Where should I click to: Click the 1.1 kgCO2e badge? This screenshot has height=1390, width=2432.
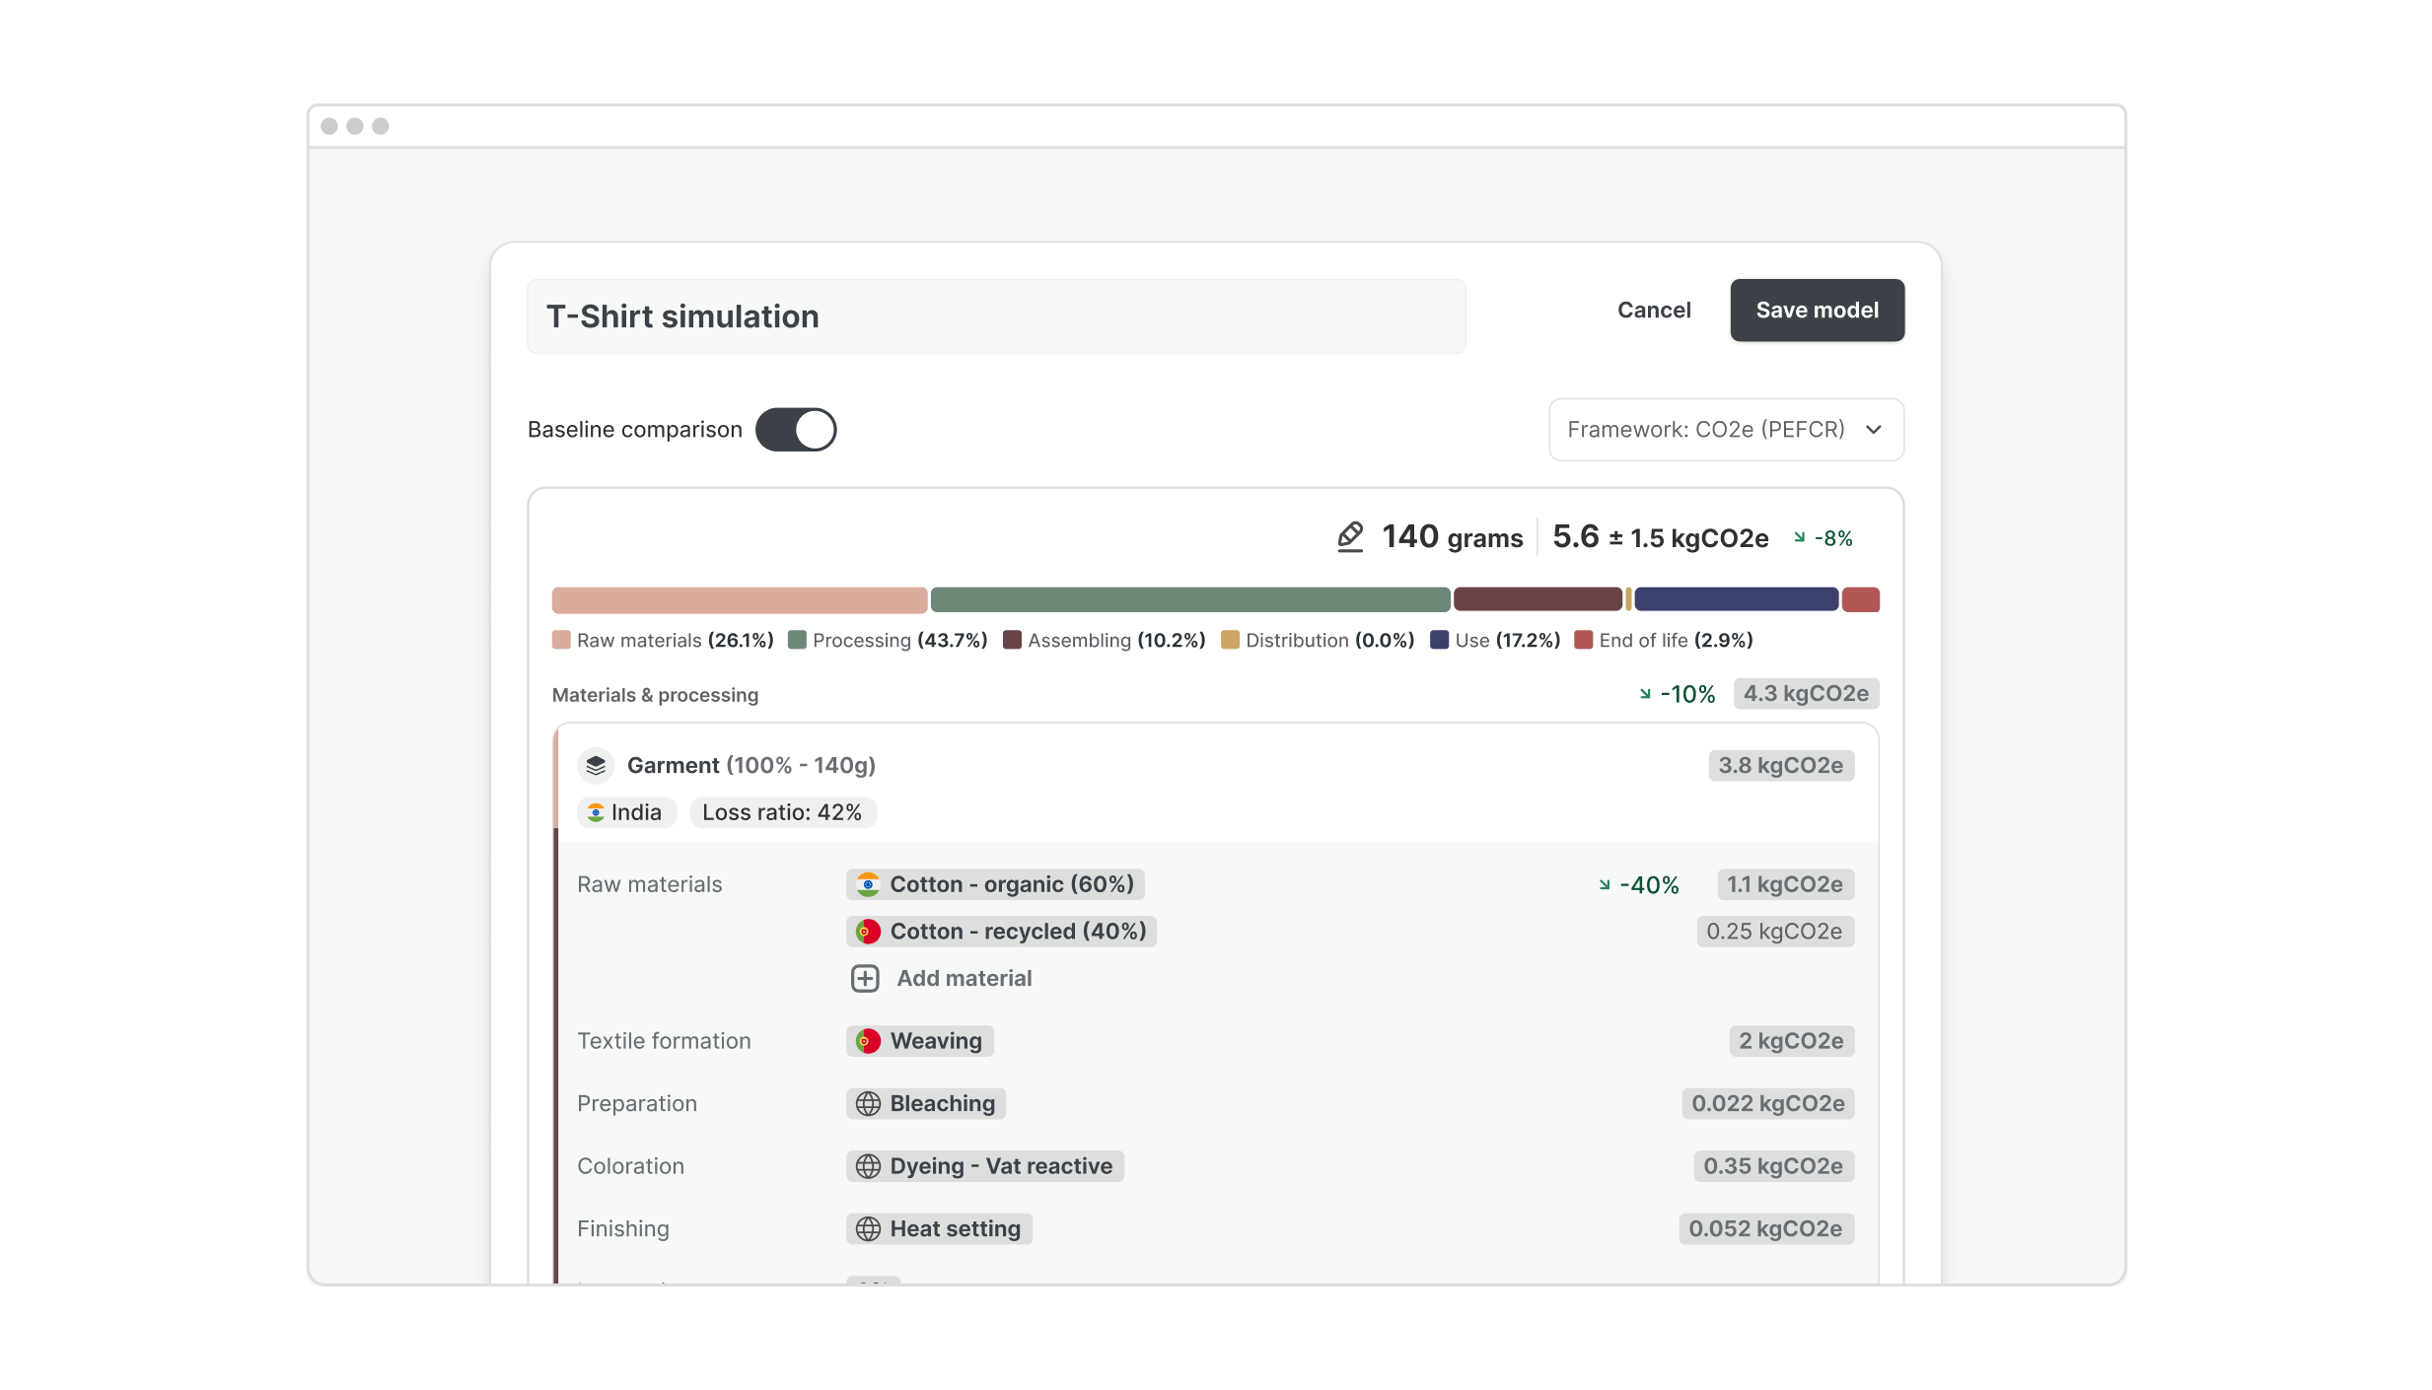pos(1785,884)
